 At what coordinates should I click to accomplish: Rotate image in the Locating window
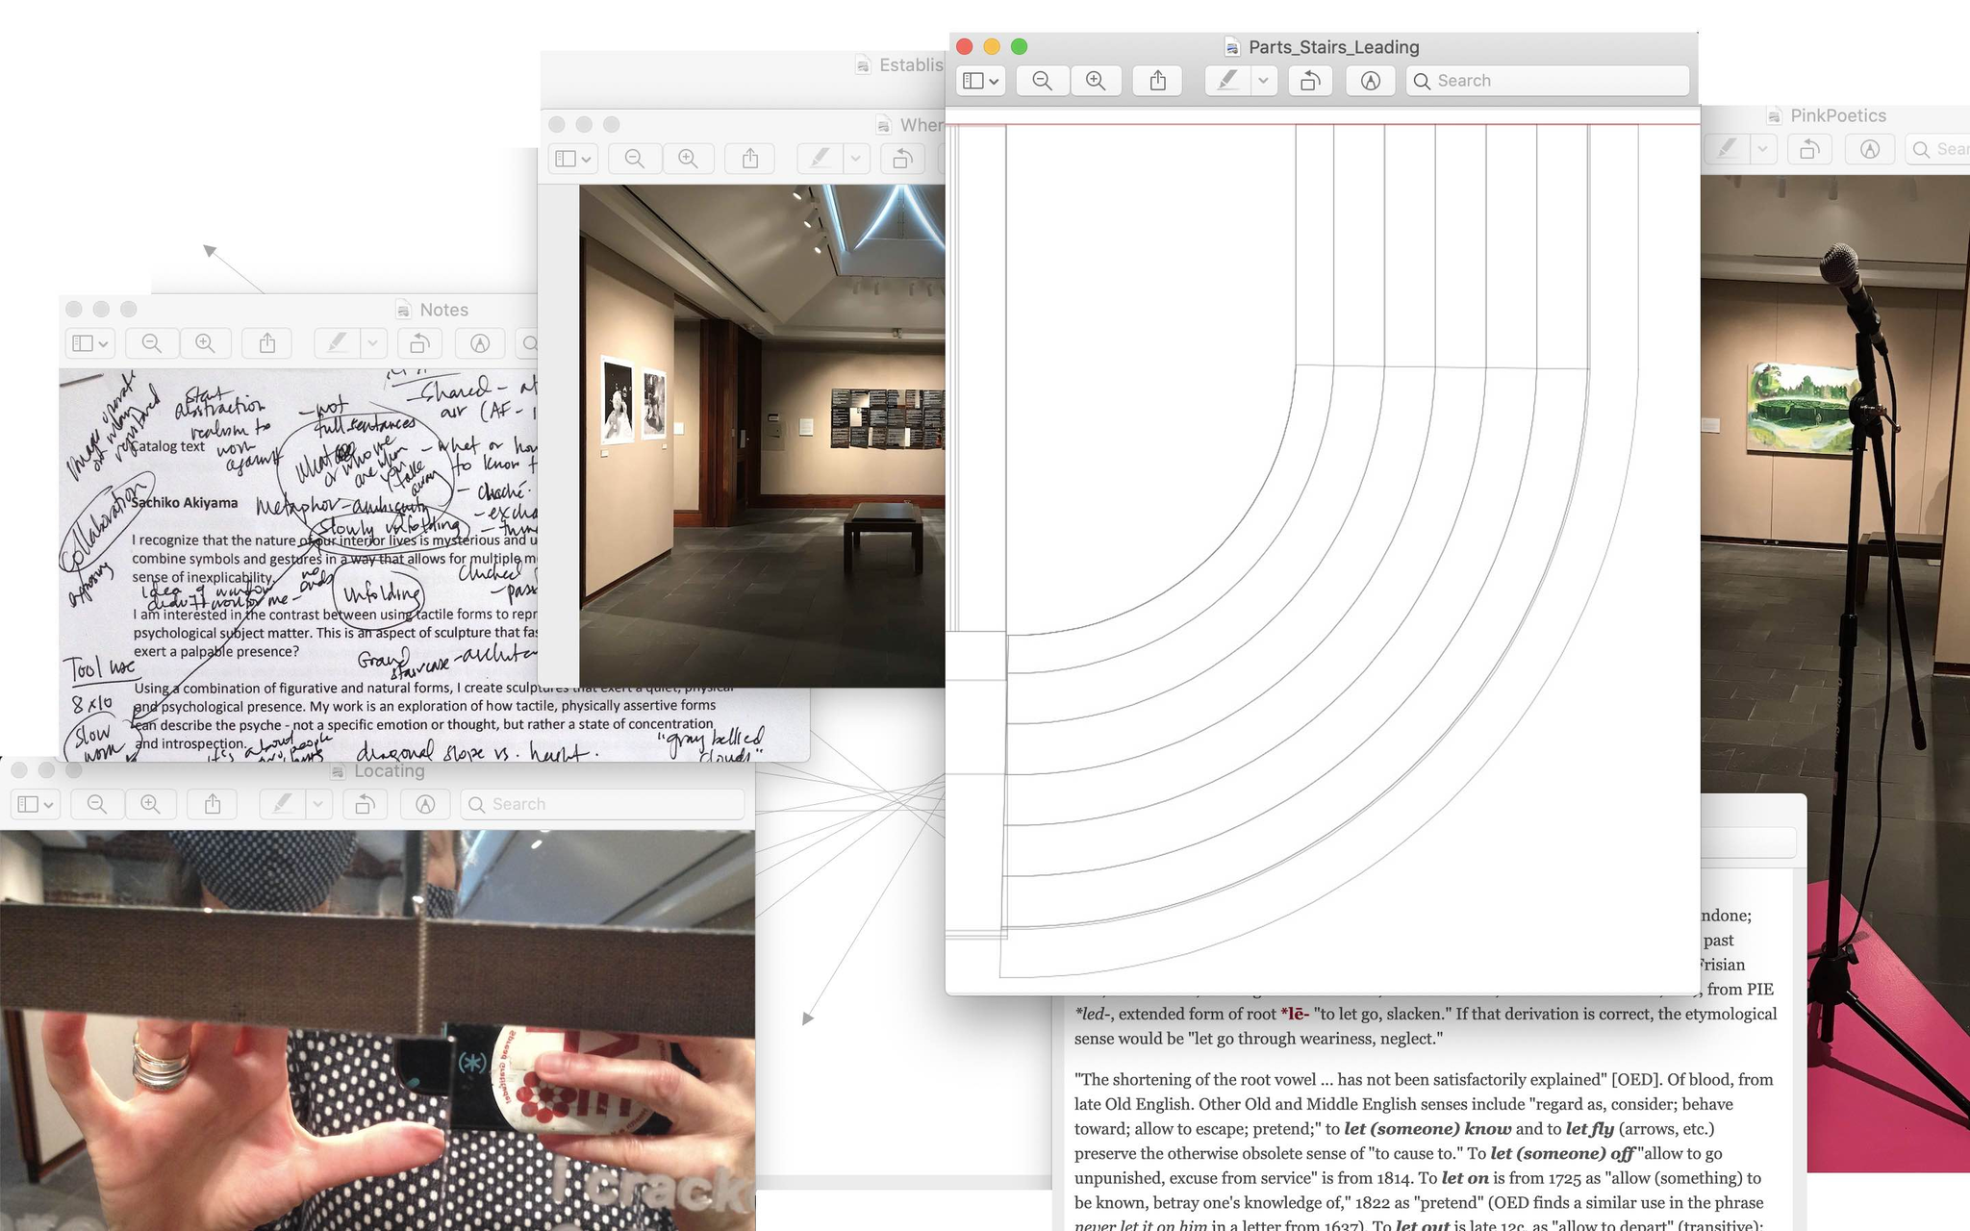[x=365, y=804]
